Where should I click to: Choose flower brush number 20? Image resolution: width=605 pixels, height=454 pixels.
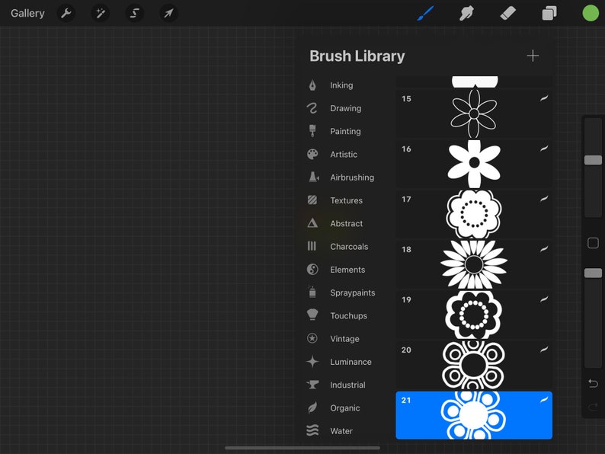pyautogui.click(x=474, y=365)
